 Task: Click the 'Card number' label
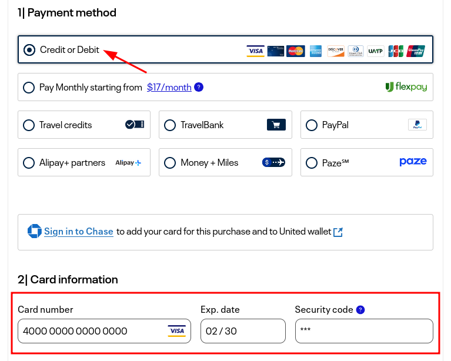45,309
